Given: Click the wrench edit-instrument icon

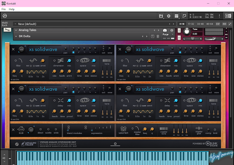Looking at the screenshot, I should 7,30.
